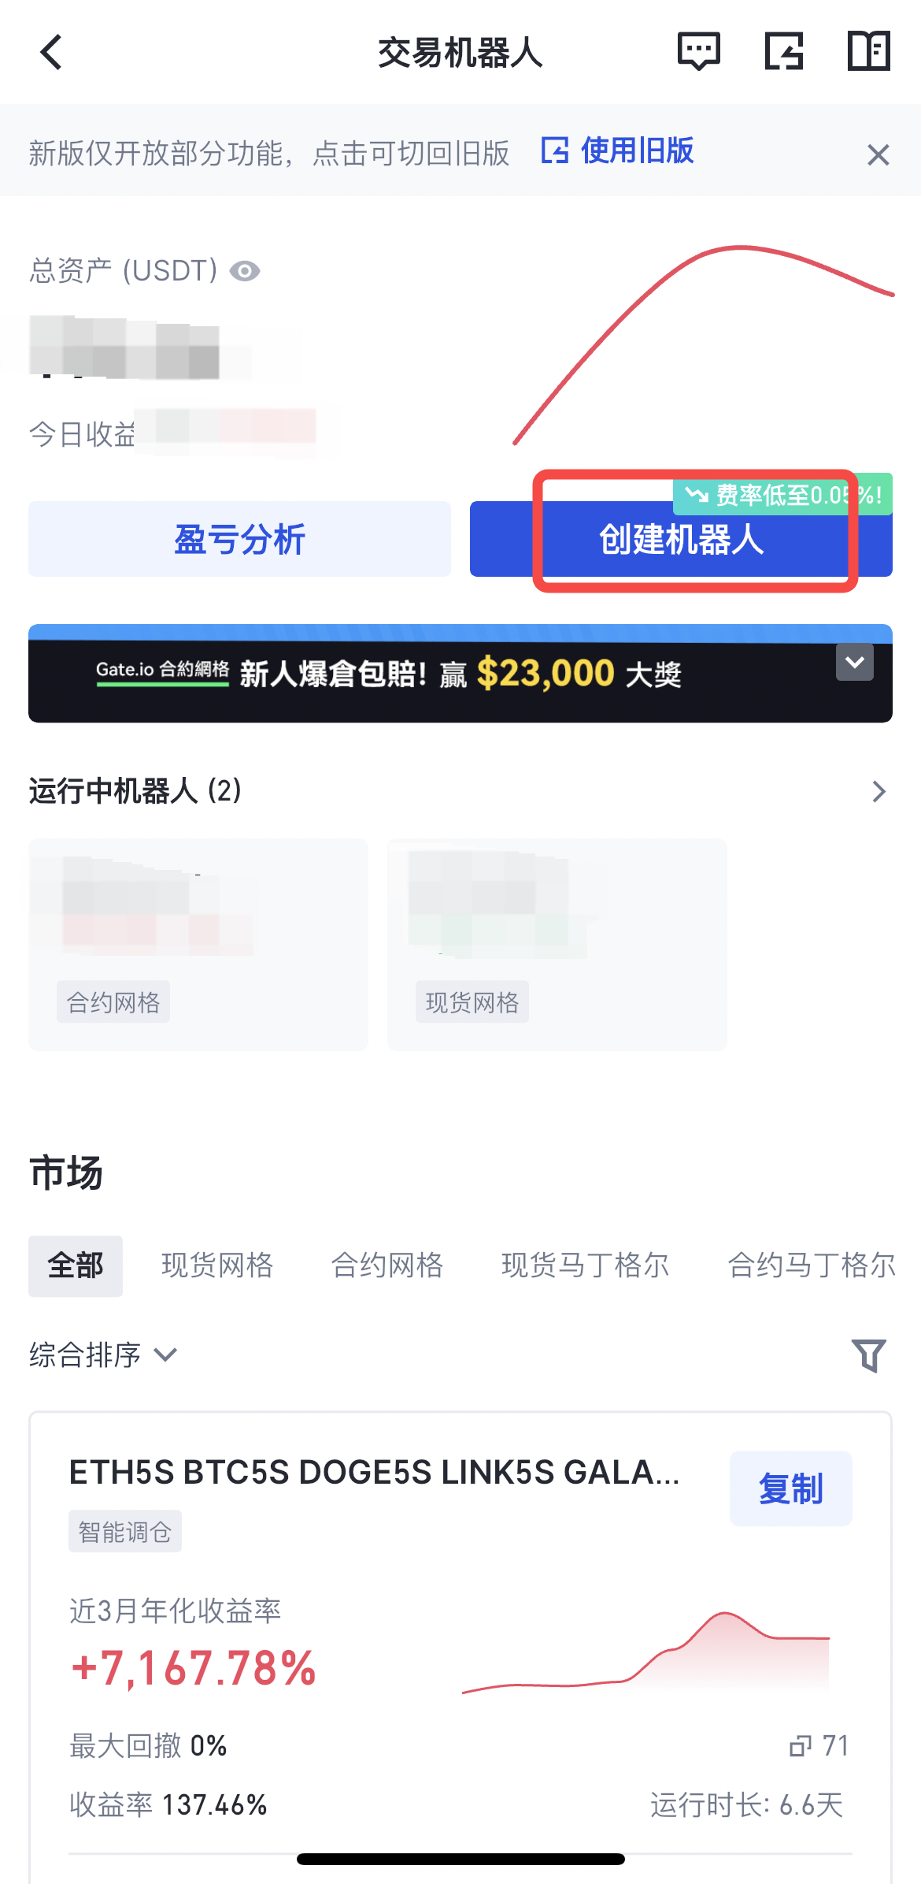Viewport: 921px width, 1884px height.
Task: Tap the switch-version icon in the header
Action: (x=784, y=52)
